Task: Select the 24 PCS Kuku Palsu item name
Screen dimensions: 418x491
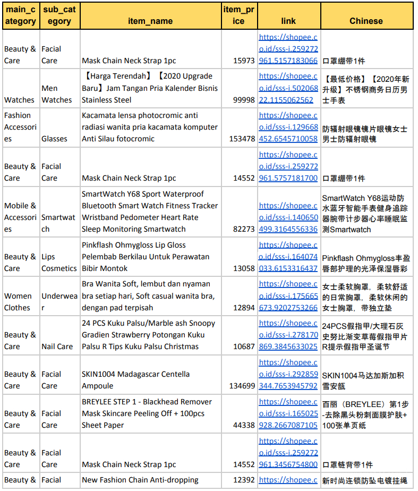Action: (150, 335)
